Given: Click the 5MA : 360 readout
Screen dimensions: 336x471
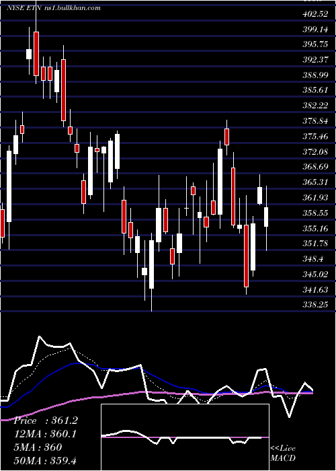Looking at the screenshot, I should tap(38, 447).
